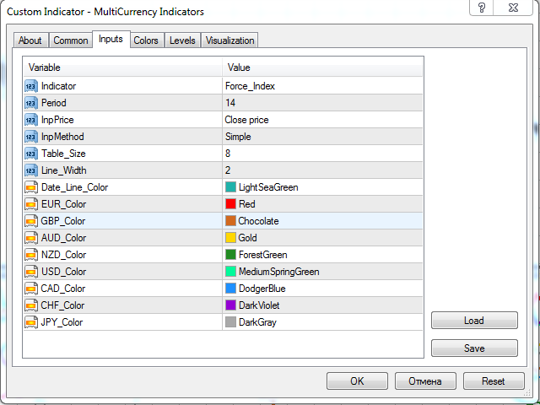Select the Line_Width variable name
This screenshot has height=405, width=540.
pos(64,170)
